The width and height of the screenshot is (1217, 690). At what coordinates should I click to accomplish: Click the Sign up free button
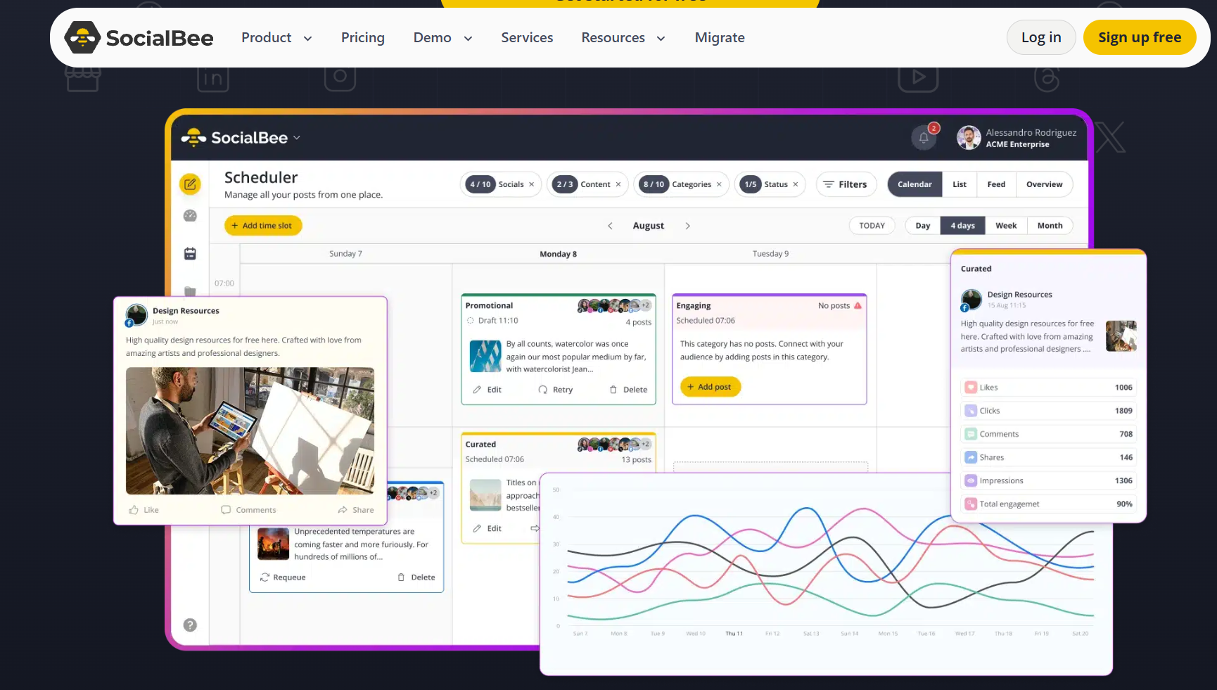(1140, 37)
